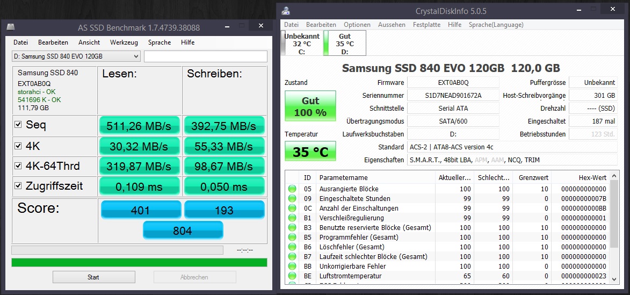This screenshot has height=295, width=630.
Task: Click the CrystalDiskInfo title bar icon
Action: (286, 11)
